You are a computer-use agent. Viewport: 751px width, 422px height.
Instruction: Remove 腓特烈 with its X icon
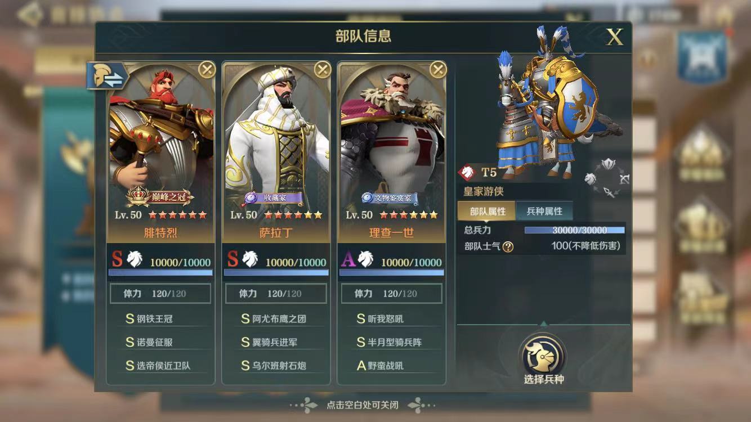pyautogui.click(x=207, y=70)
